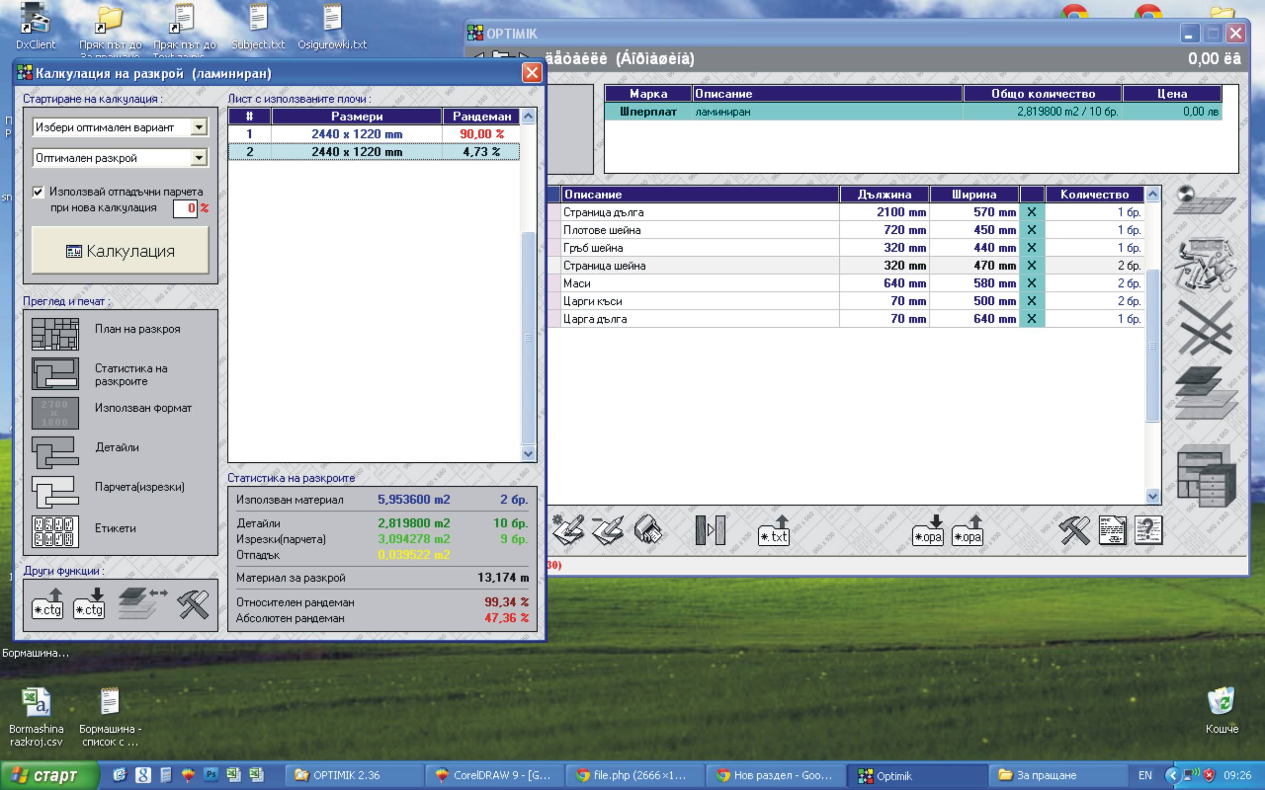Toggle 'Използвай отпадъчни парчета' checkbox
The height and width of the screenshot is (790, 1265).
[x=38, y=192]
